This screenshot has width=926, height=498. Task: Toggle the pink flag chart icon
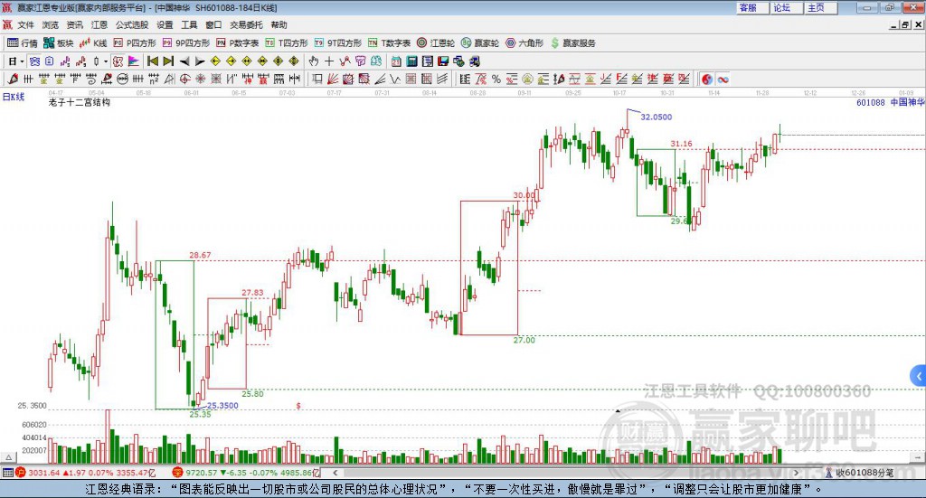(134, 61)
